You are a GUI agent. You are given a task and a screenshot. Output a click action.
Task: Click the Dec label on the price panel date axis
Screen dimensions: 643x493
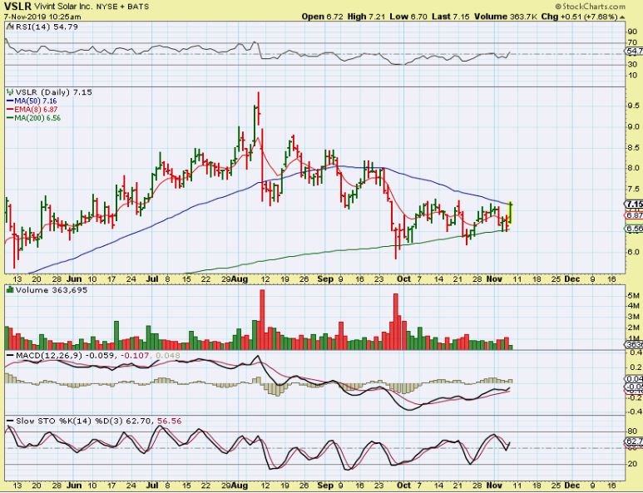click(x=572, y=279)
